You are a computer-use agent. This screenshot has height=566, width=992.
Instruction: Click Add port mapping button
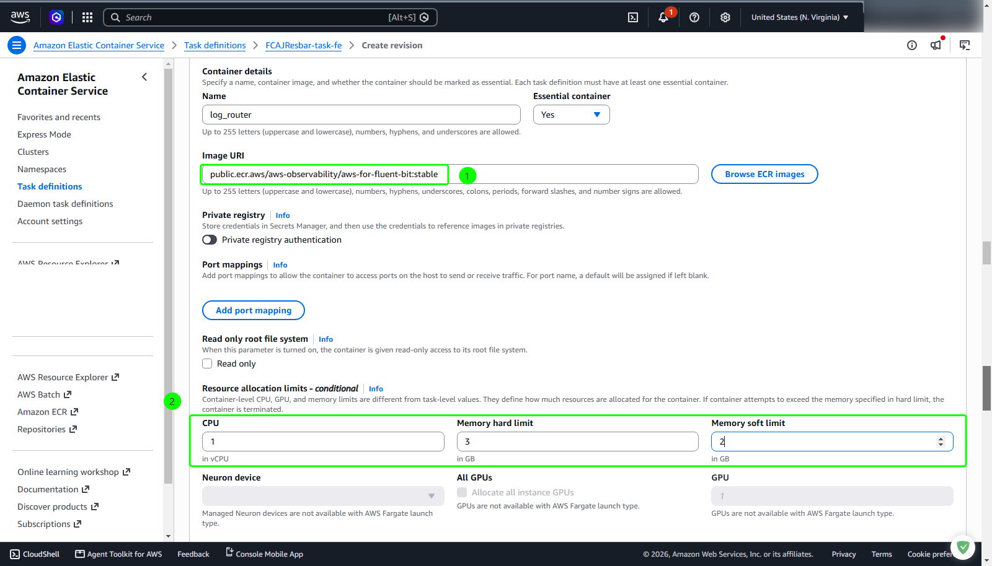pos(254,310)
